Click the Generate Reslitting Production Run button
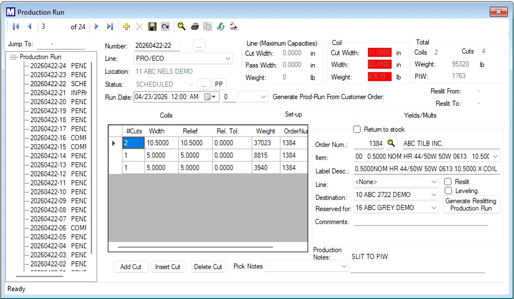The width and height of the screenshot is (514, 299). coord(471,204)
